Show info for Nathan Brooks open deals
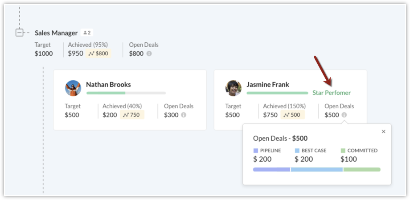This screenshot has height=200, width=410. click(x=184, y=115)
